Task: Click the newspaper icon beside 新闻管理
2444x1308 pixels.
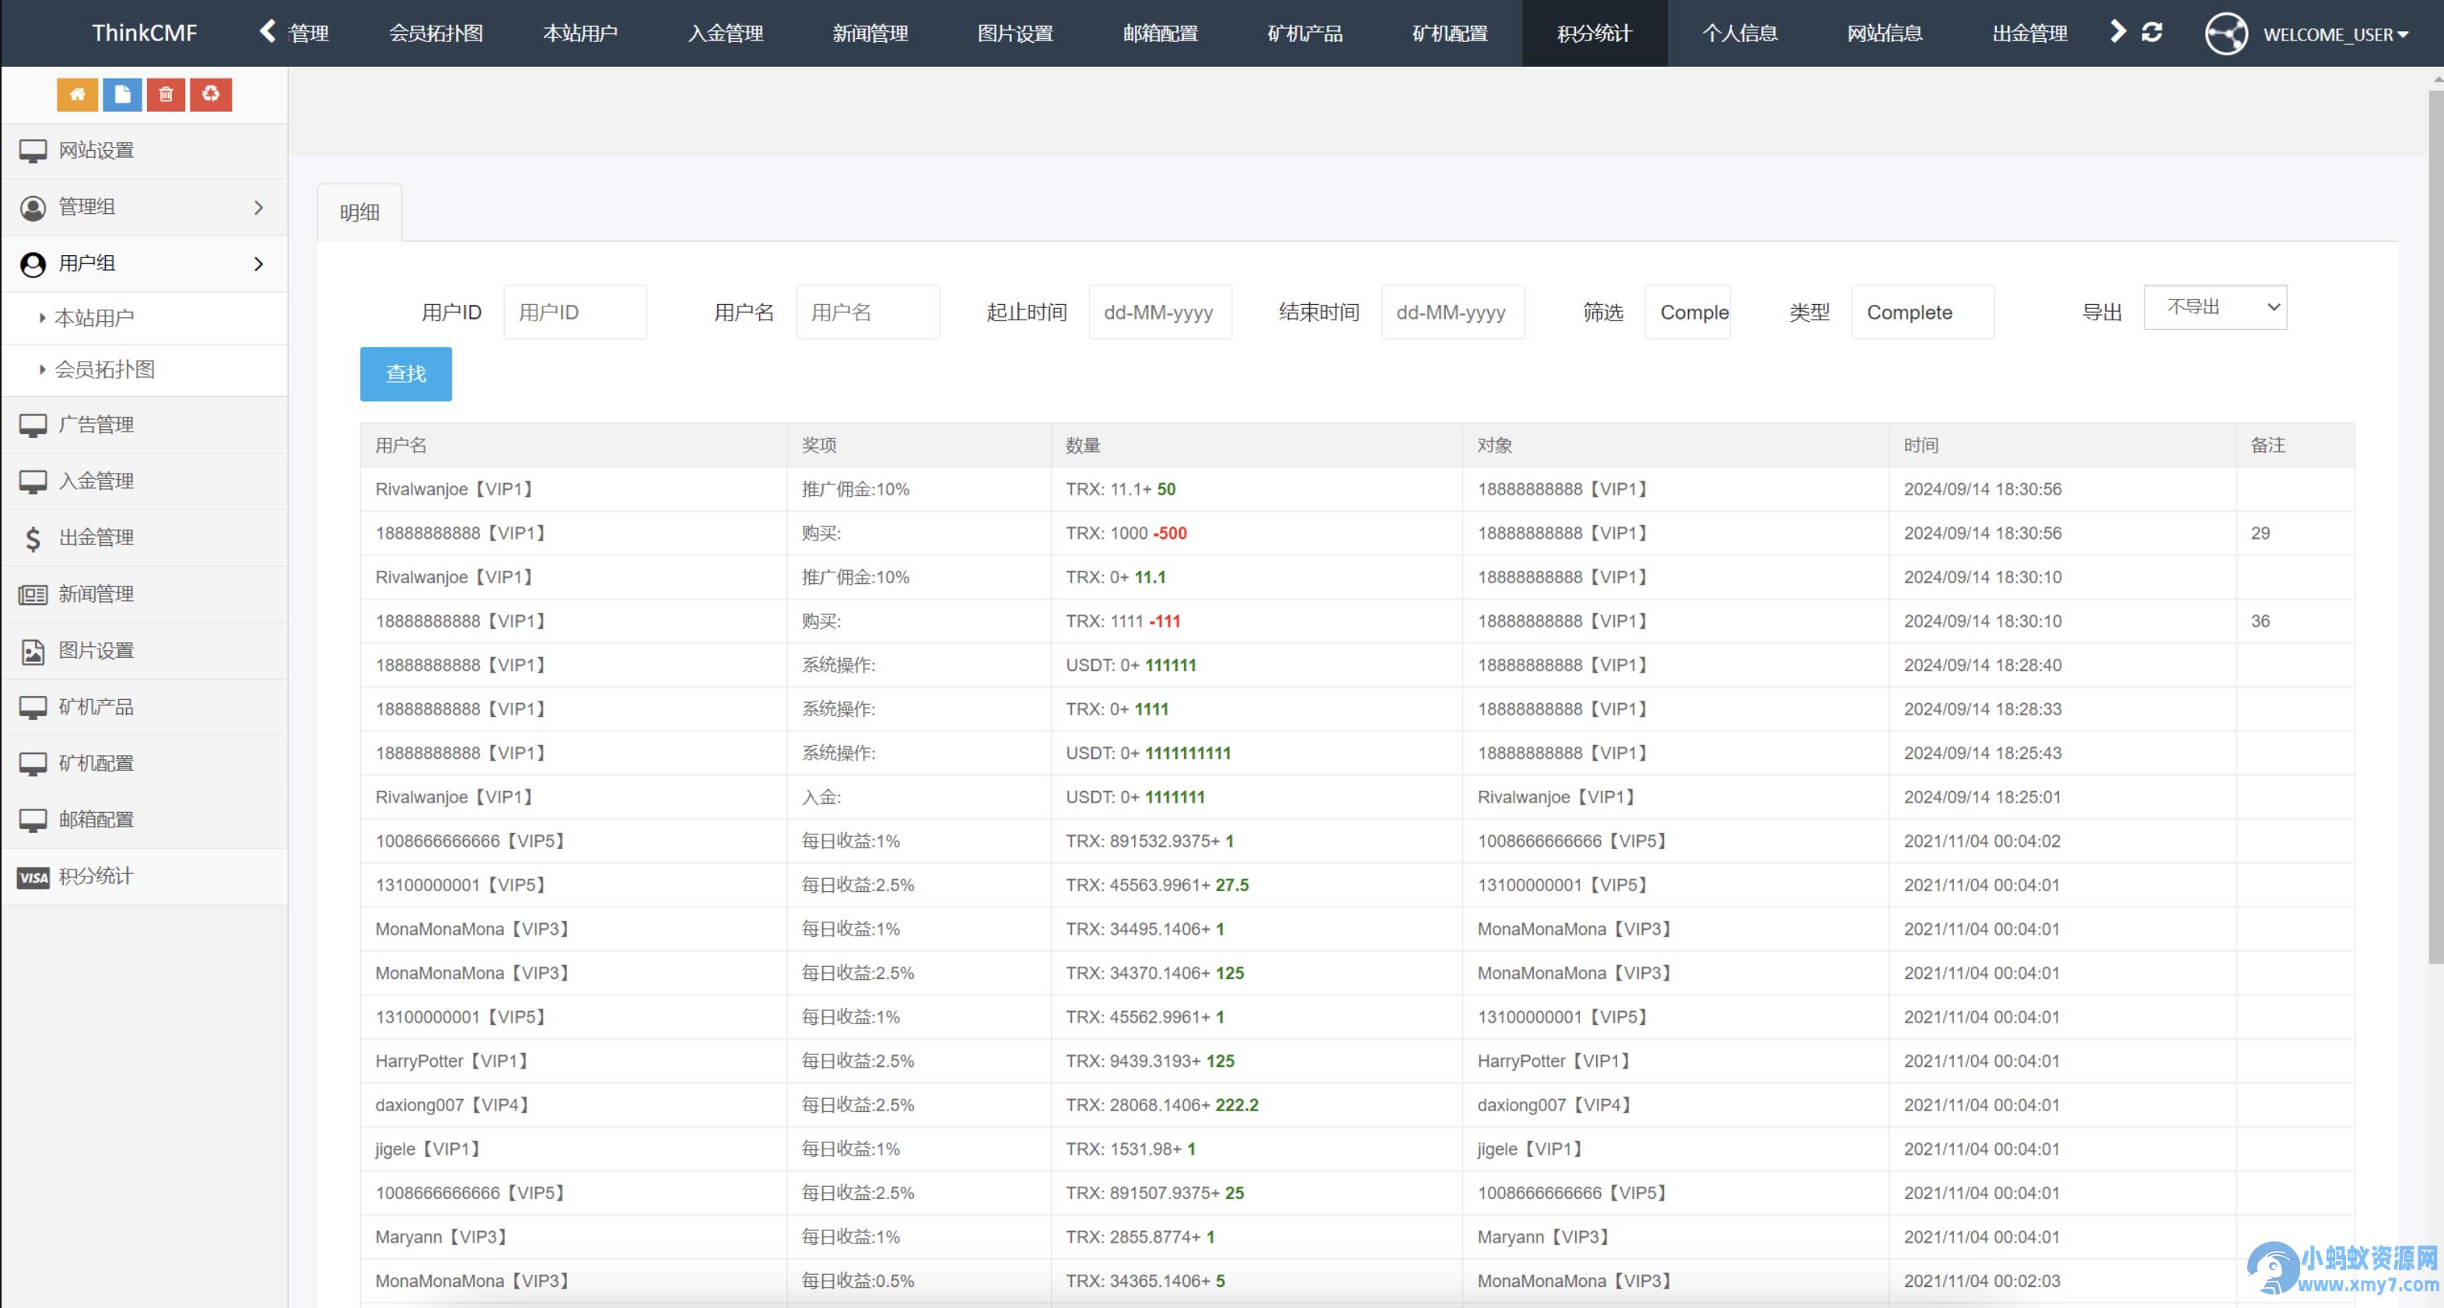Action: pyautogui.click(x=33, y=595)
